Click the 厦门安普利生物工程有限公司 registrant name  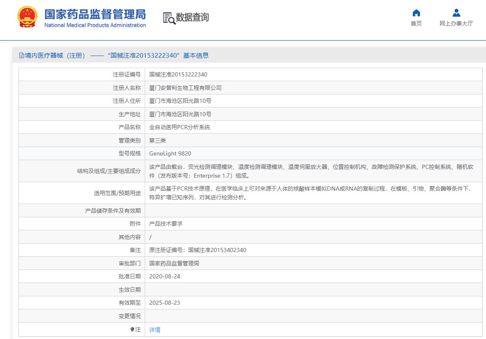[x=185, y=88]
